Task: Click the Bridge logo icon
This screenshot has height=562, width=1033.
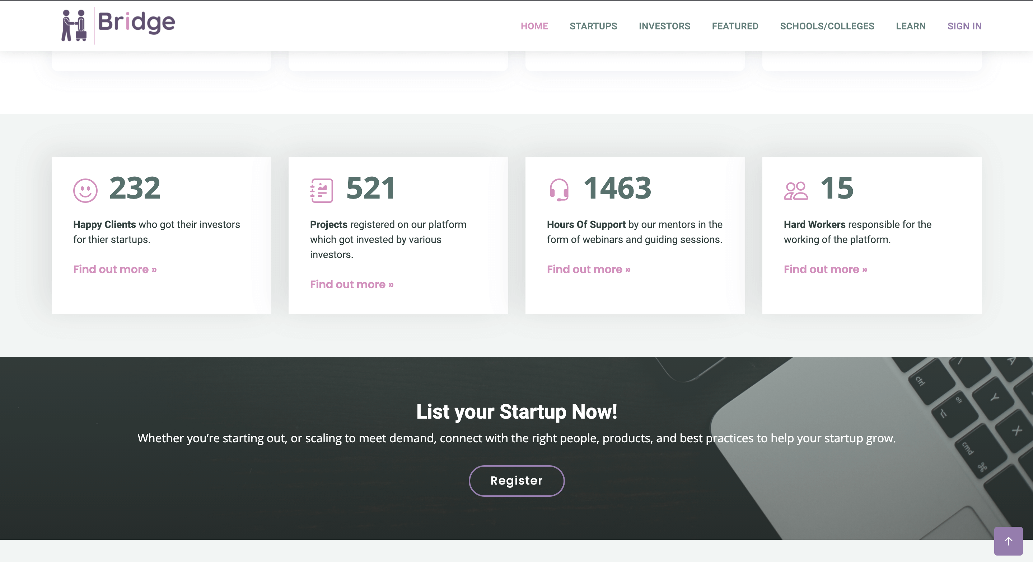Action: tap(74, 25)
